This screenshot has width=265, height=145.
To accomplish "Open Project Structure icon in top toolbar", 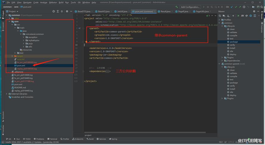I will pos(253,7).
